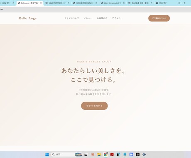Viewport: 191px width, 158px height.
Task: Open the landscape picture widget in search box
Action: [x=78, y=154]
